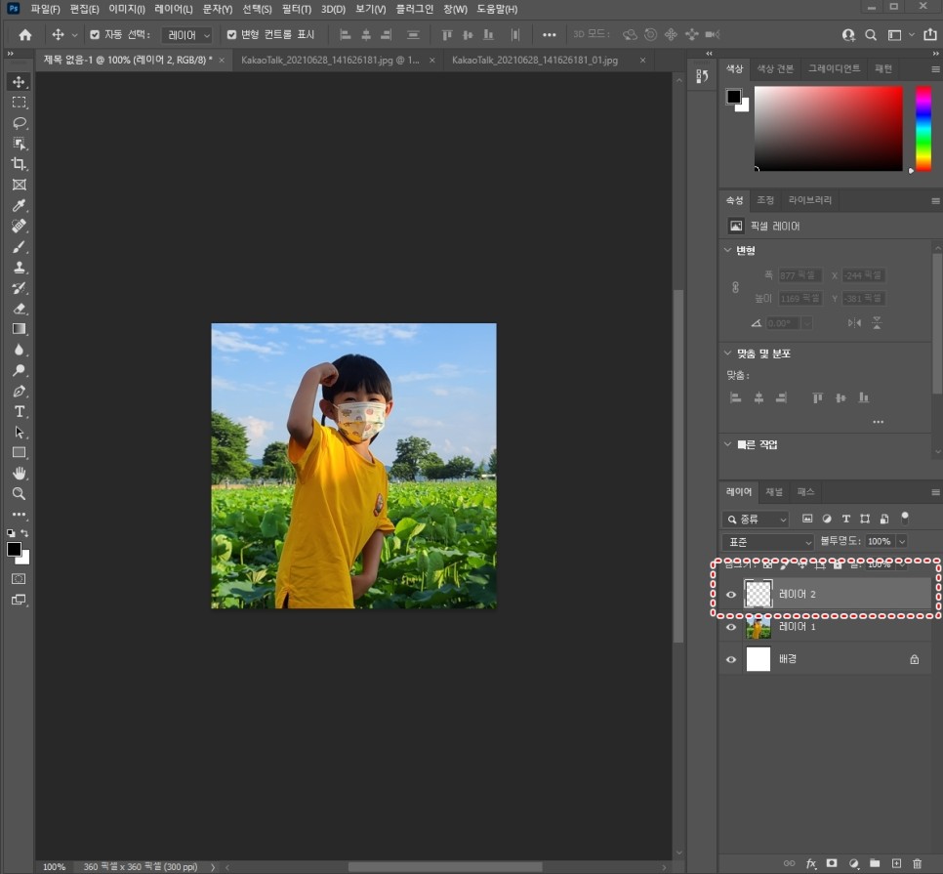The image size is (943, 874).
Task: Select the Path Selection tool
Action: (x=20, y=432)
